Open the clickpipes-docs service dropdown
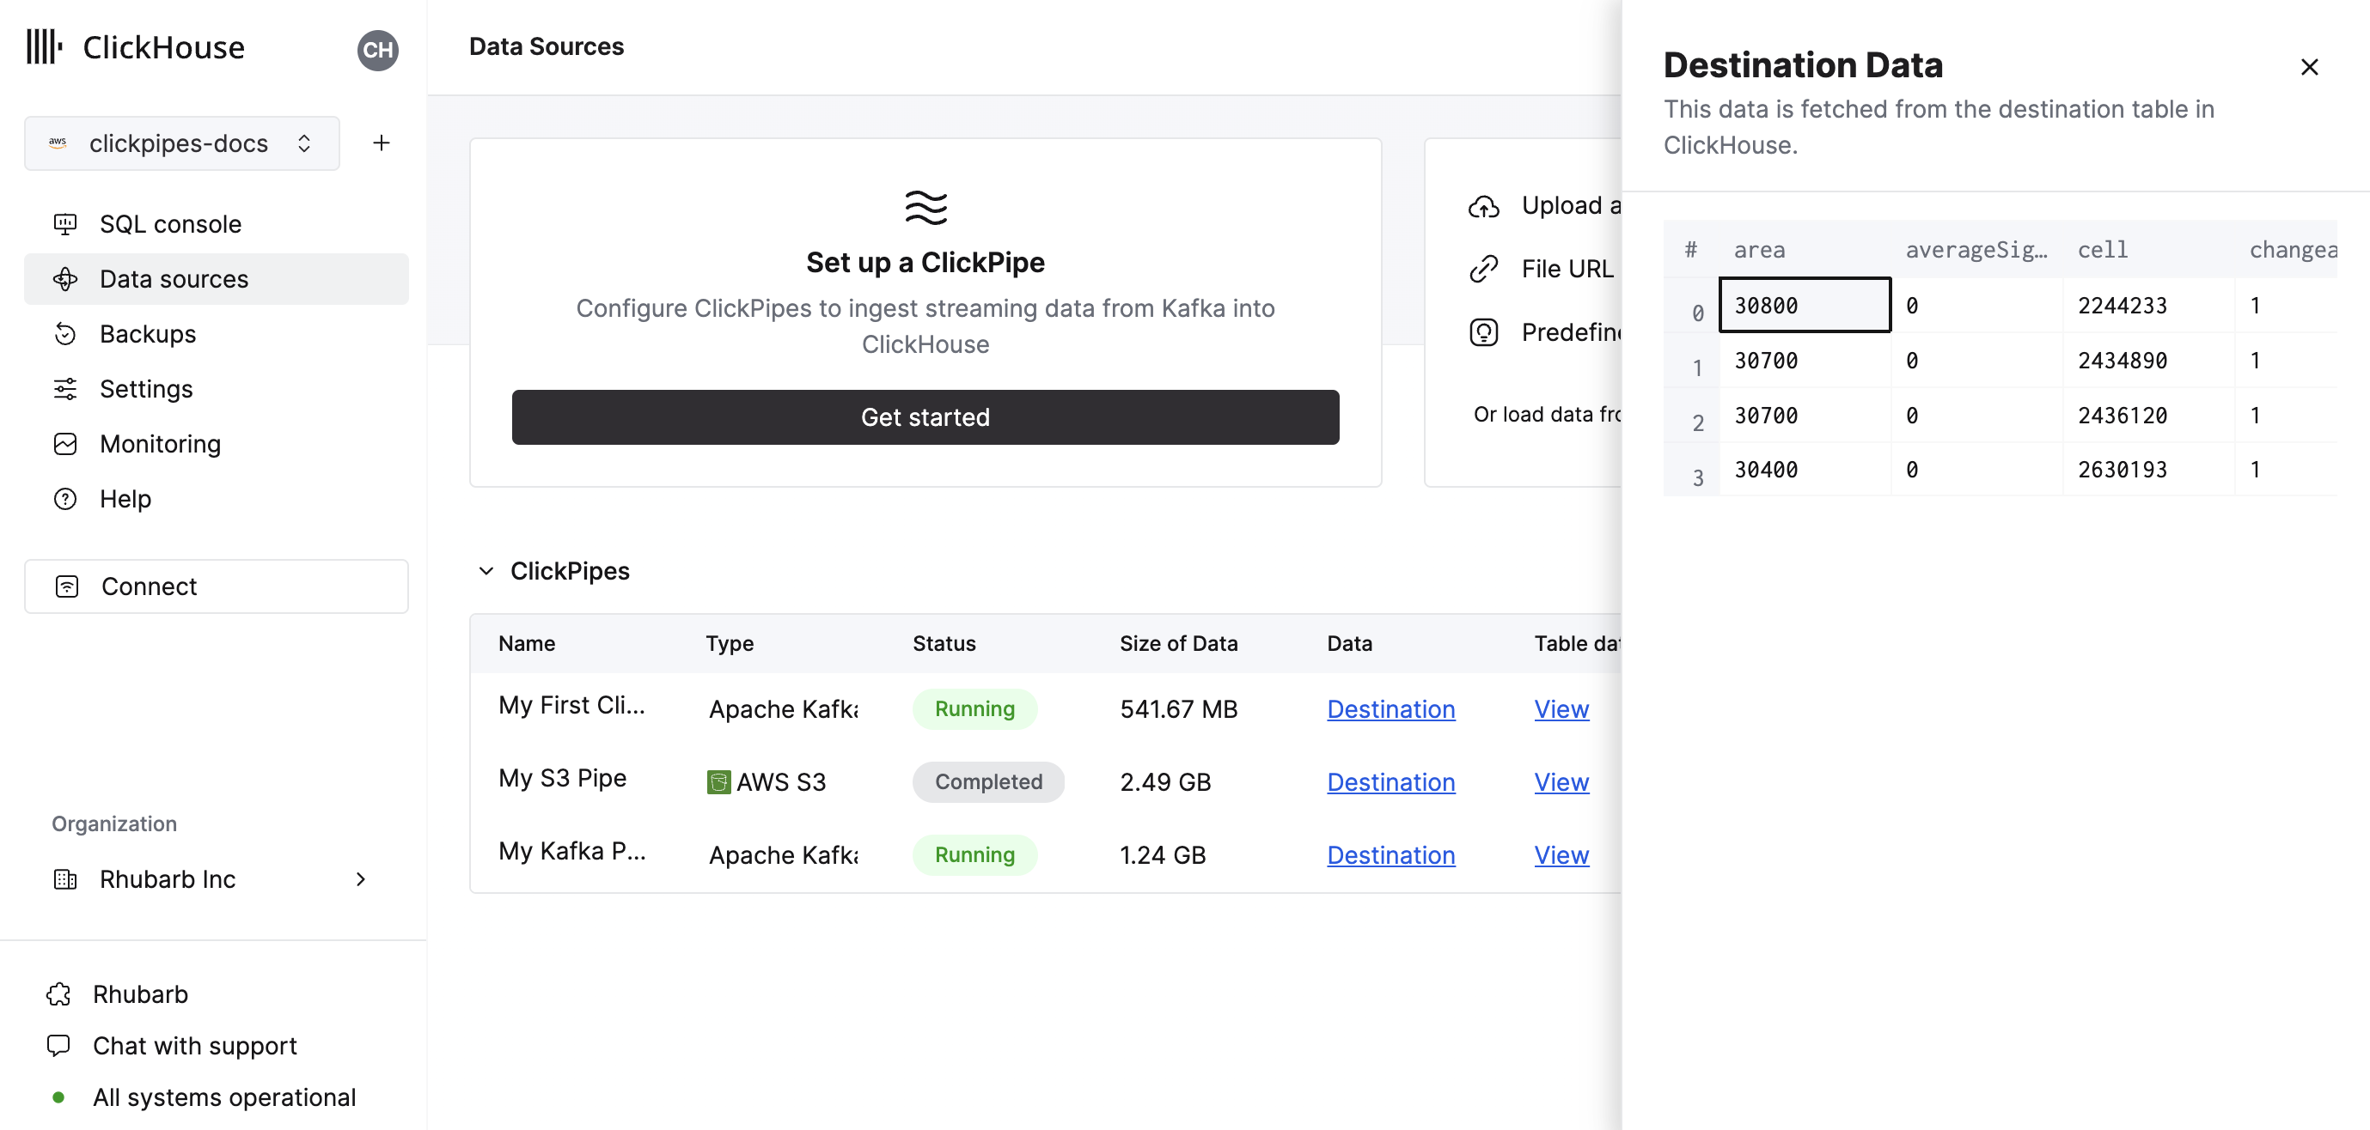The height and width of the screenshot is (1130, 2370). [181, 143]
